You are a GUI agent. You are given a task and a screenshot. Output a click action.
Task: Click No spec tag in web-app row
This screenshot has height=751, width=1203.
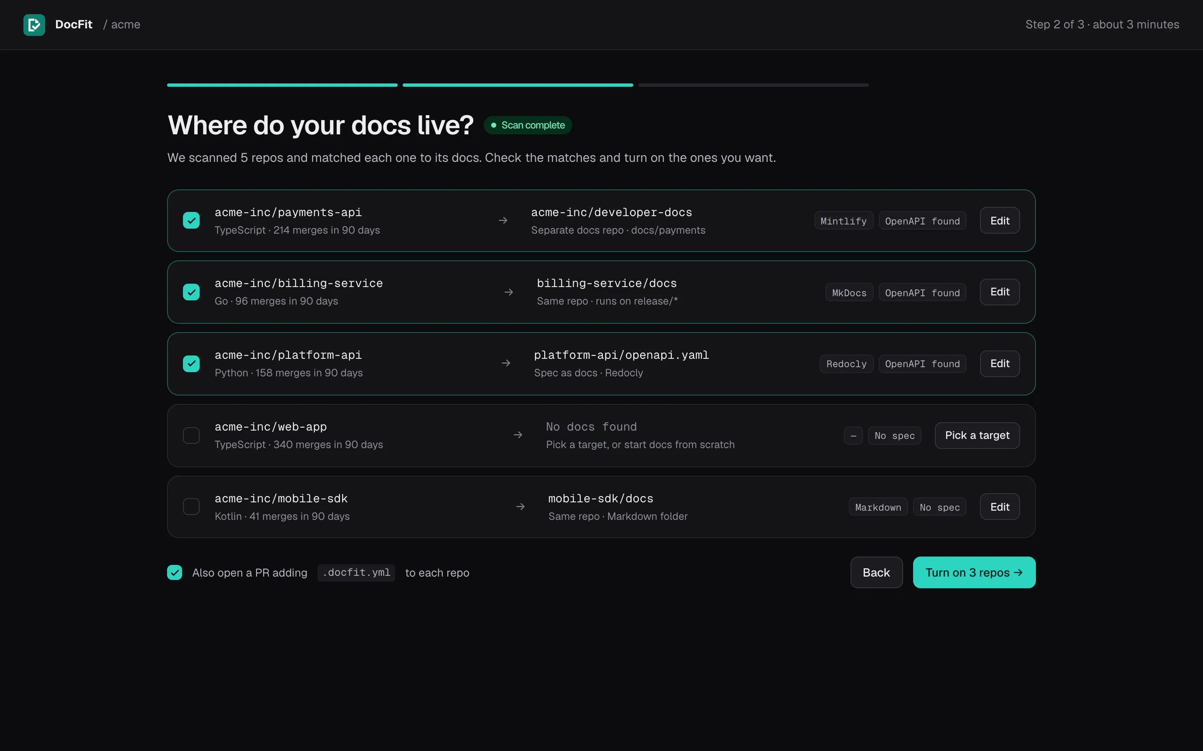tap(895, 436)
